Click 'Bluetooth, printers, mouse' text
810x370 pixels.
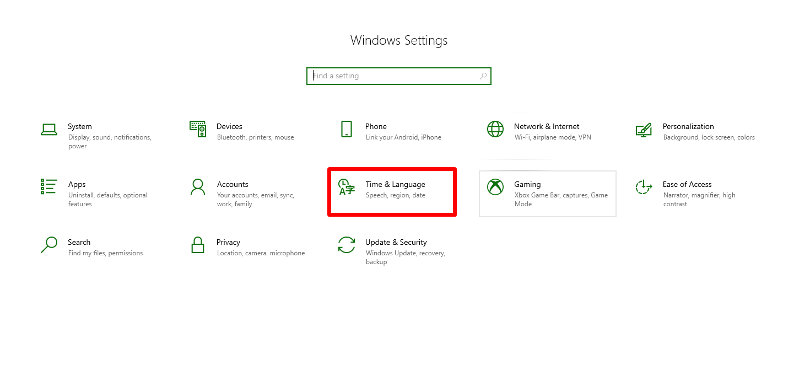pos(256,137)
